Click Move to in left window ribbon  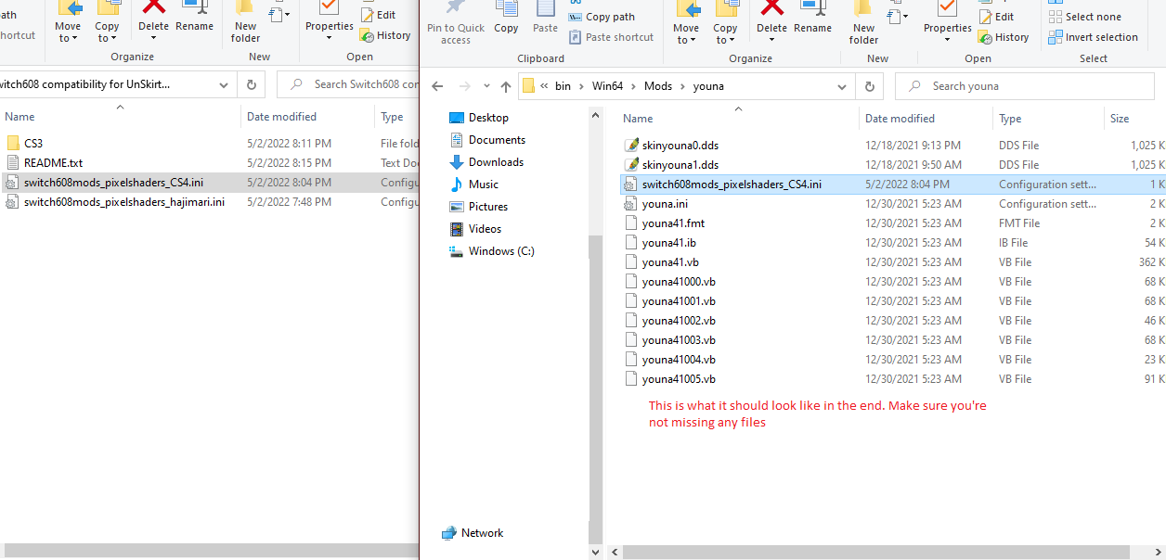[x=69, y=20]
